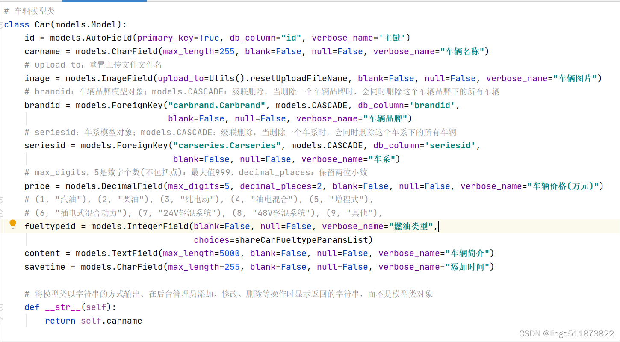This screenshot has height=342, width=620.
Task: Click the "车辆简介" string
Action: pos(467,254)
